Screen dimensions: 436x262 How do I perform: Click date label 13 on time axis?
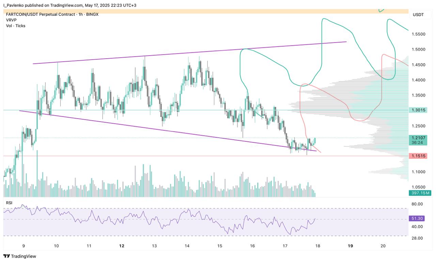pos(154,246)
